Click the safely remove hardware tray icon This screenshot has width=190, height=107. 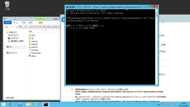point(158,105)
